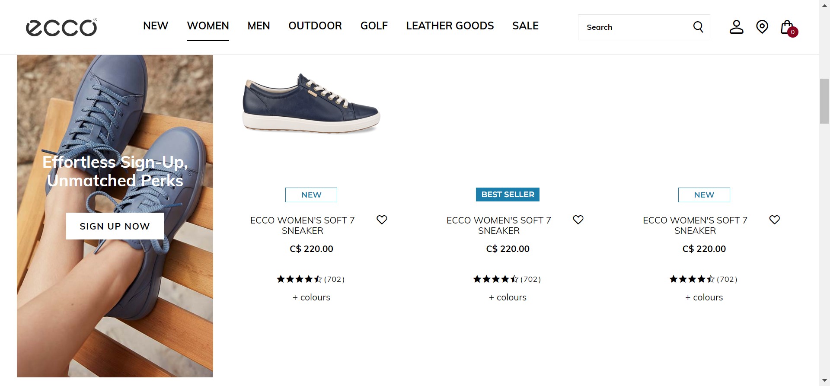Open first ECCO Women's Soft 7 Sneaker link
The width and height of the screenshot is (830, 386).
coord(302,225)
